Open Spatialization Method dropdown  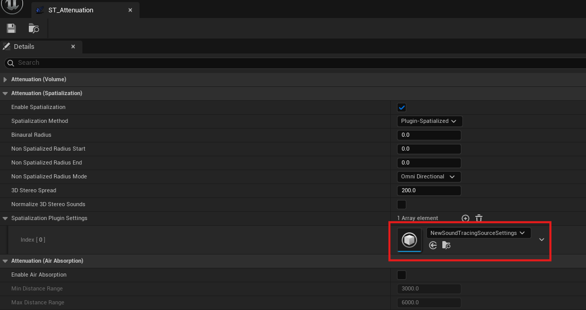click(429, 121)
